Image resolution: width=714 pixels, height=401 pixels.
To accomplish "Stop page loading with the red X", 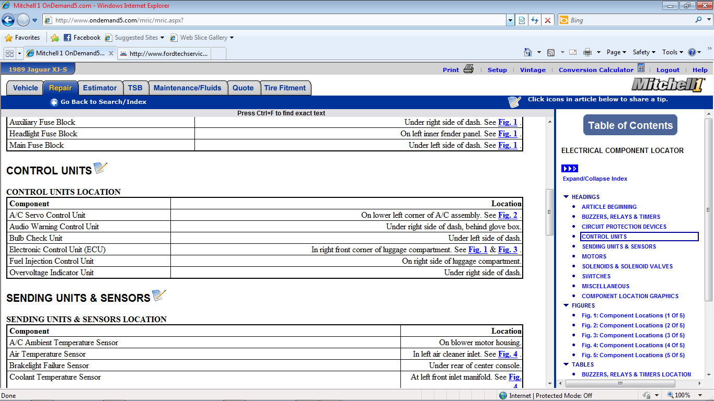I will coord(548,20).
